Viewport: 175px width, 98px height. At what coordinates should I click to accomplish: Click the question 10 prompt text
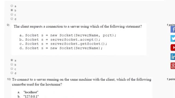pos(82,82)
